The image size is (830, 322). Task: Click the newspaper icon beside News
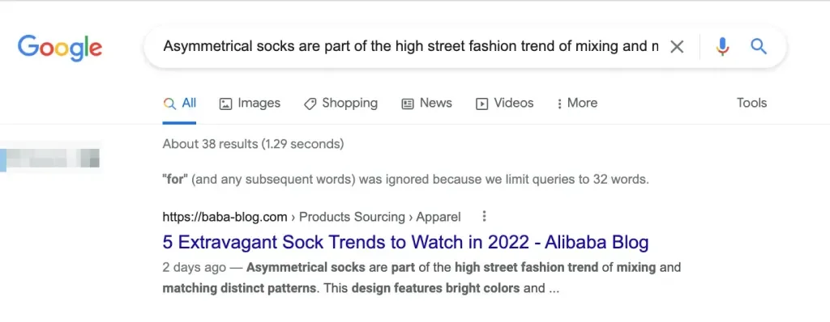tap(408, 104)
